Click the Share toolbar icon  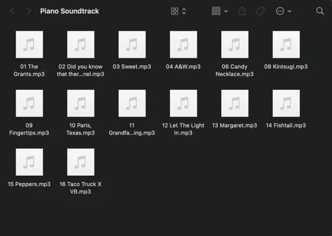242,11
